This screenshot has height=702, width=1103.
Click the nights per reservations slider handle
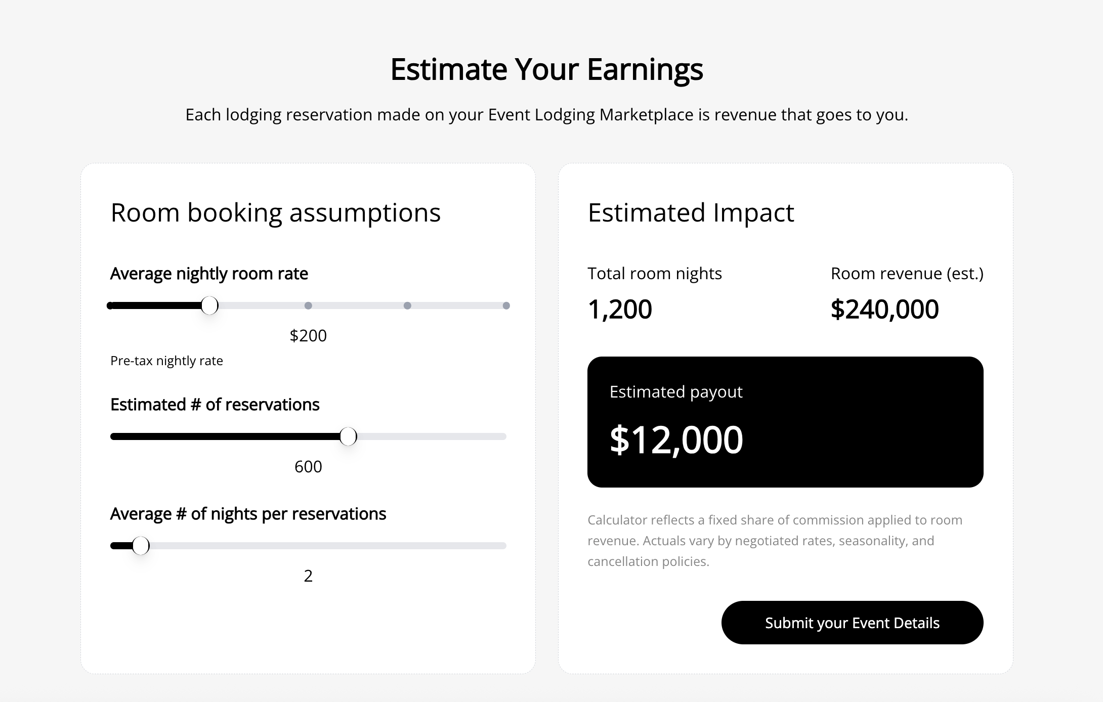pos(141,546)
